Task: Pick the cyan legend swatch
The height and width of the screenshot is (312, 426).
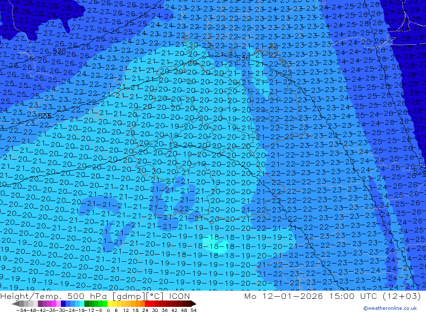Action: pyautogui.click(x=82, y=303)
